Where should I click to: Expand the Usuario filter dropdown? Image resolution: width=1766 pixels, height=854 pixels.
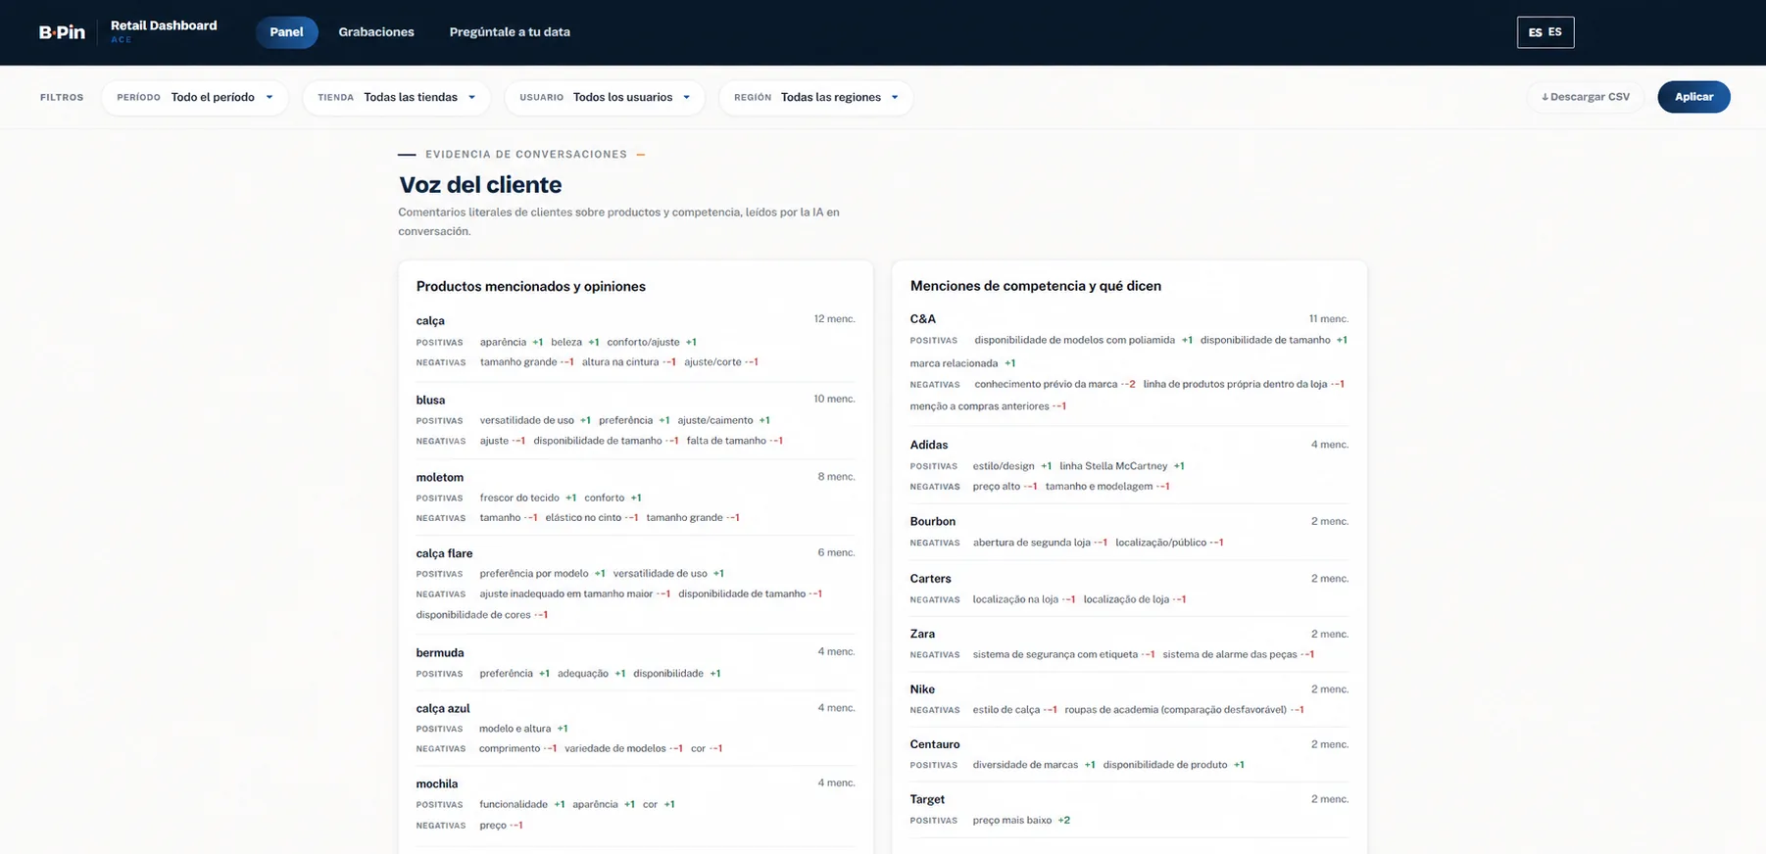click(x=605, y=97)
